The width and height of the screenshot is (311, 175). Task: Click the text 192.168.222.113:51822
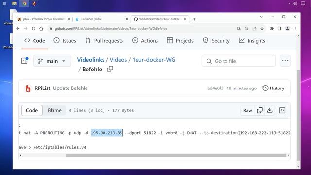265,133
